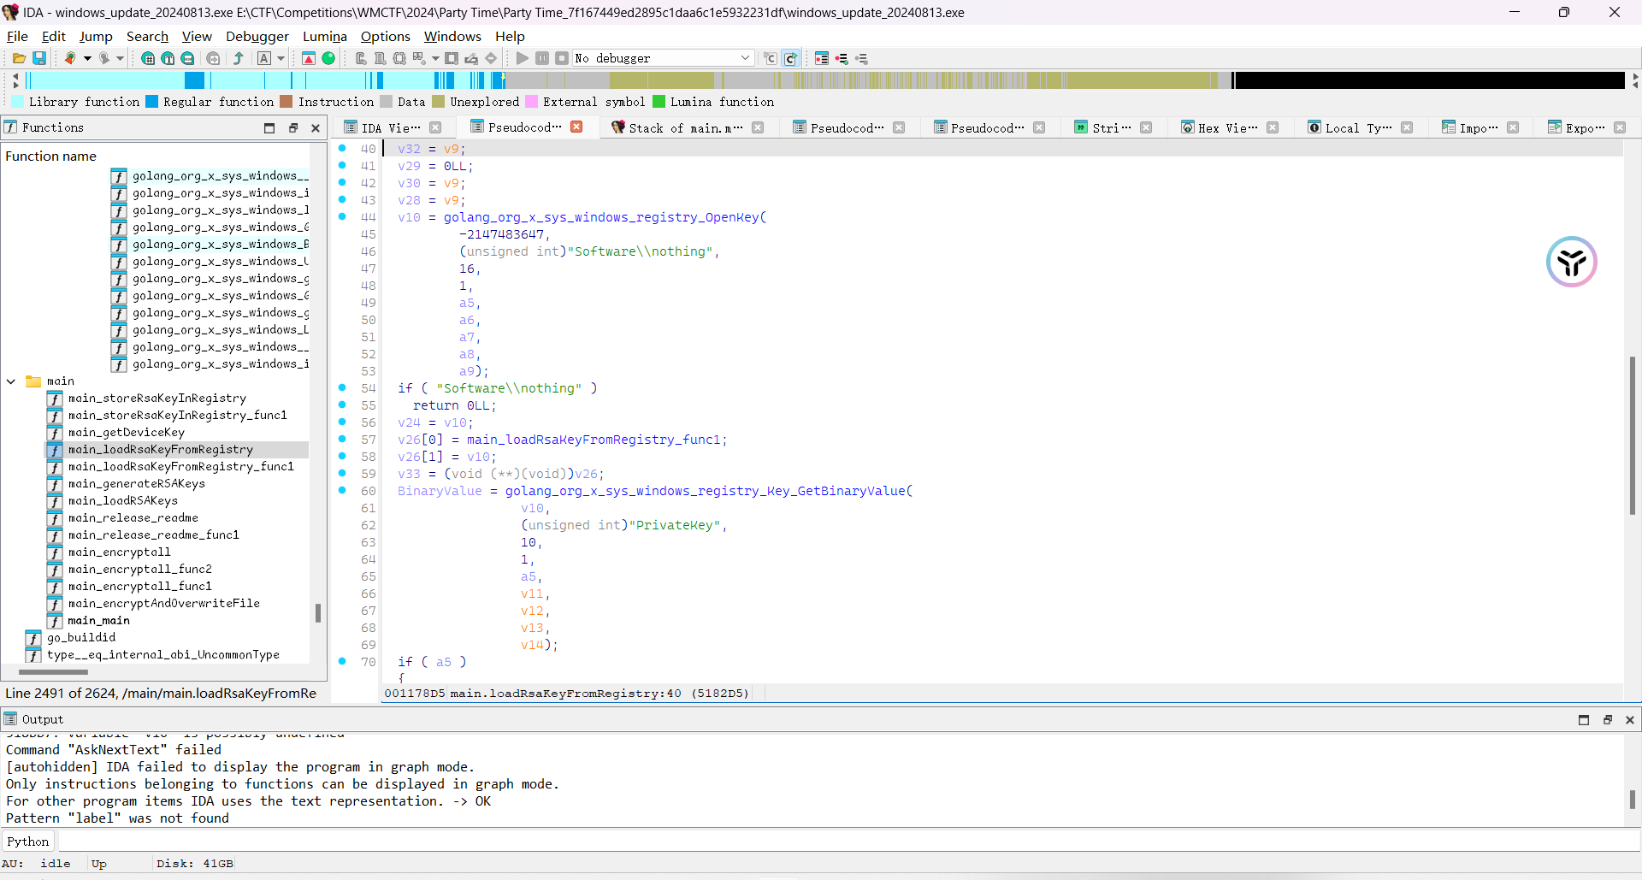Image resolution: width=1642 pixels, height=880 pixels.
Task: Click the text search 'A' toolbar icon
Action: click(x=264, y=58)
